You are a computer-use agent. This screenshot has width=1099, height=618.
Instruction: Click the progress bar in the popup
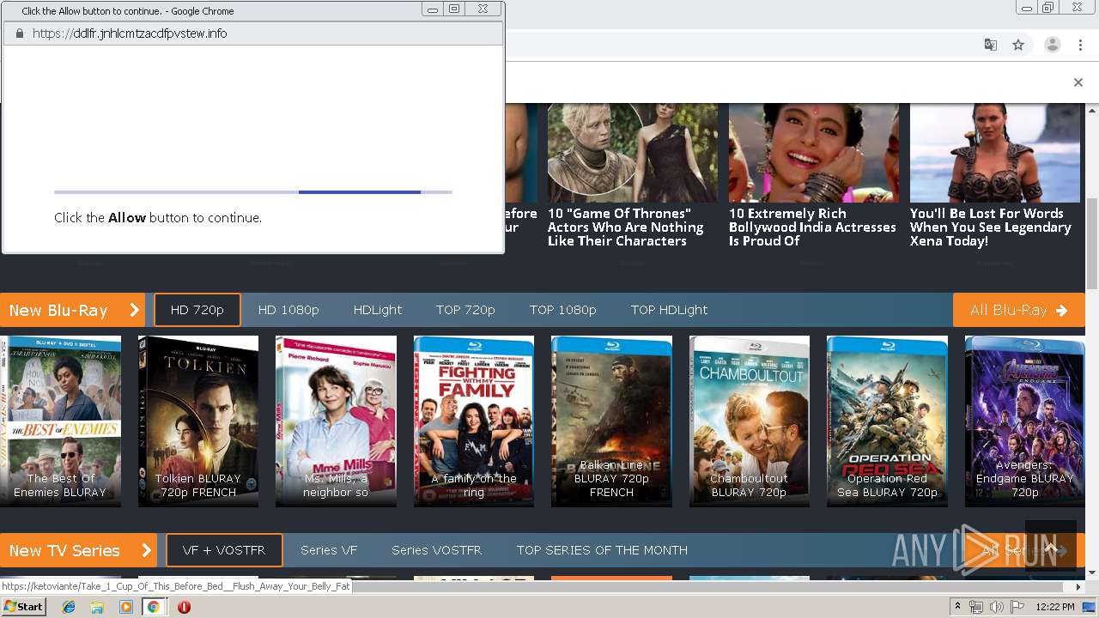point(253,192)
